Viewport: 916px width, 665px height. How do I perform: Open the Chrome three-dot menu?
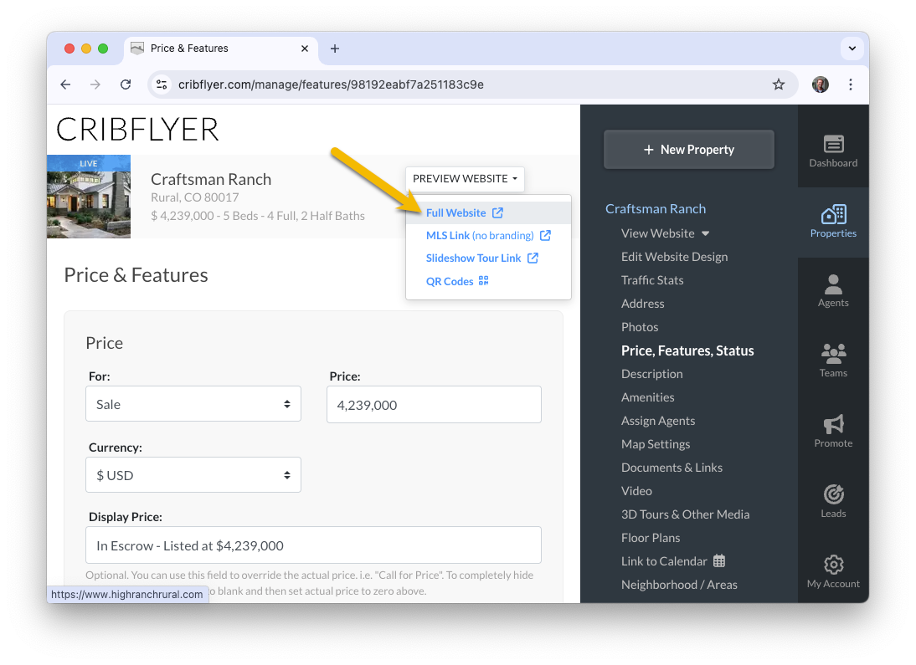851,84
